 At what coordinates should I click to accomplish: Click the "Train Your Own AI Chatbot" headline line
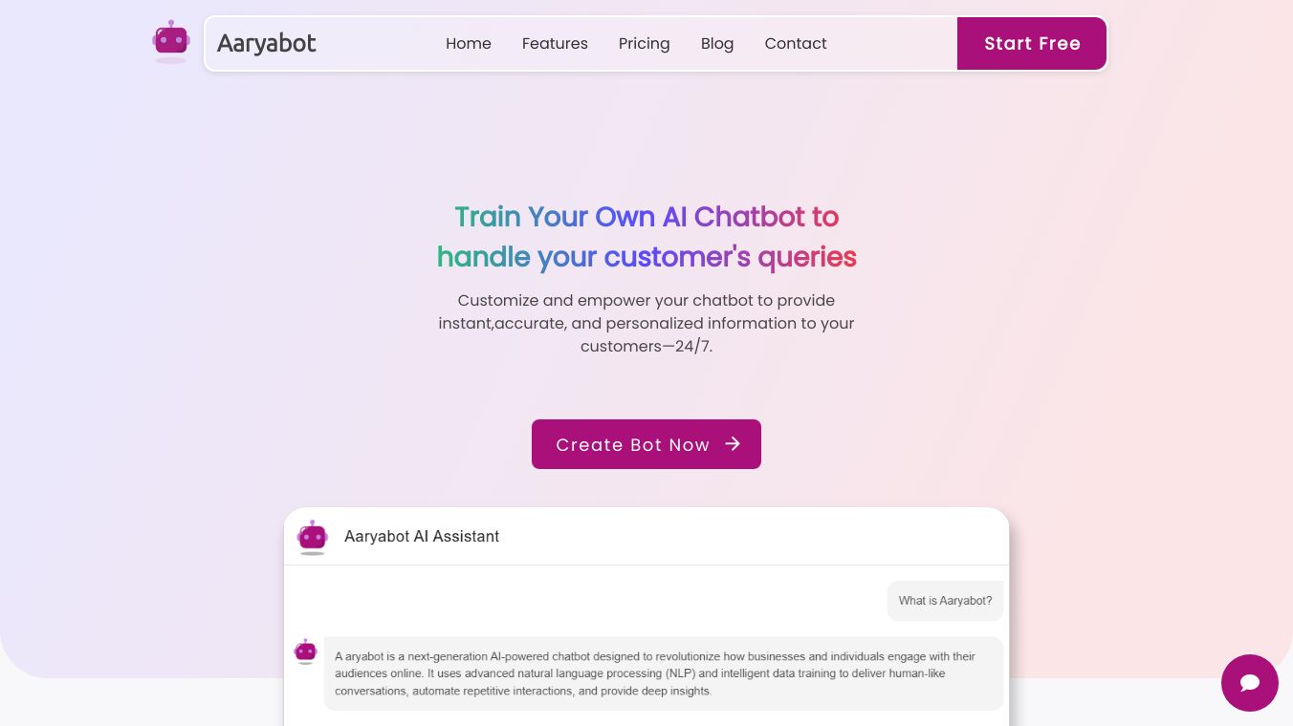point(646,217)
